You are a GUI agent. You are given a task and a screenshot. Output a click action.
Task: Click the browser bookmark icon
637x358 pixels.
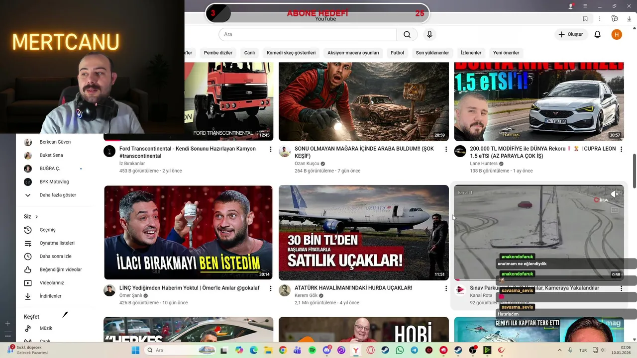[x=585, y=19]
